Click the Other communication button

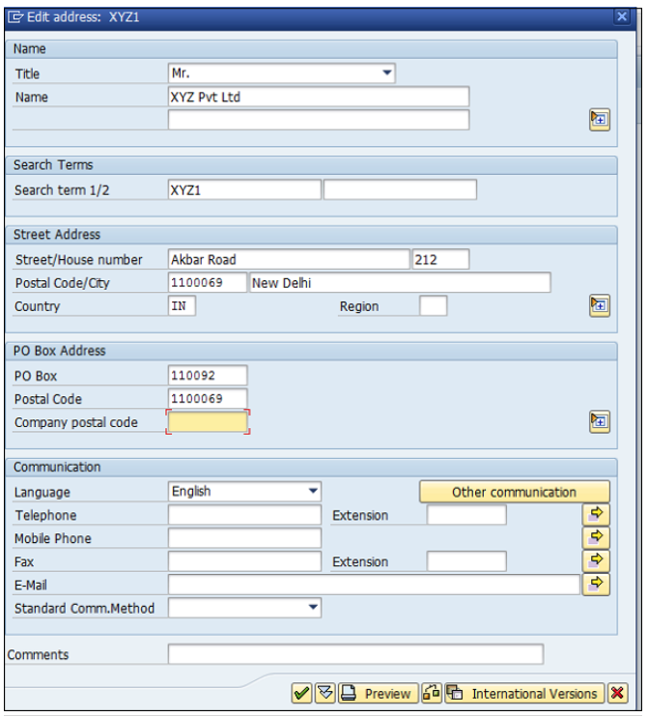pyautogui.click(x=514, y=492)
